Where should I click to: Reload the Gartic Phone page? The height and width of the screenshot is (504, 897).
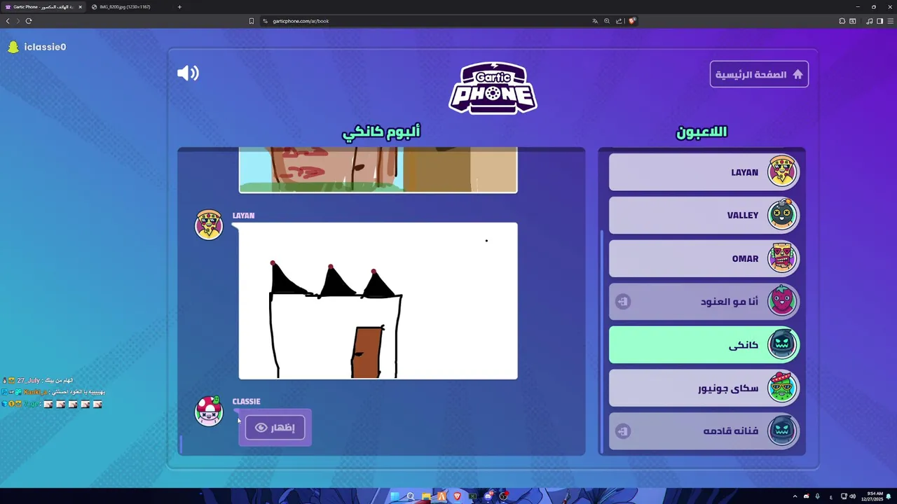[x=29, y=21]
